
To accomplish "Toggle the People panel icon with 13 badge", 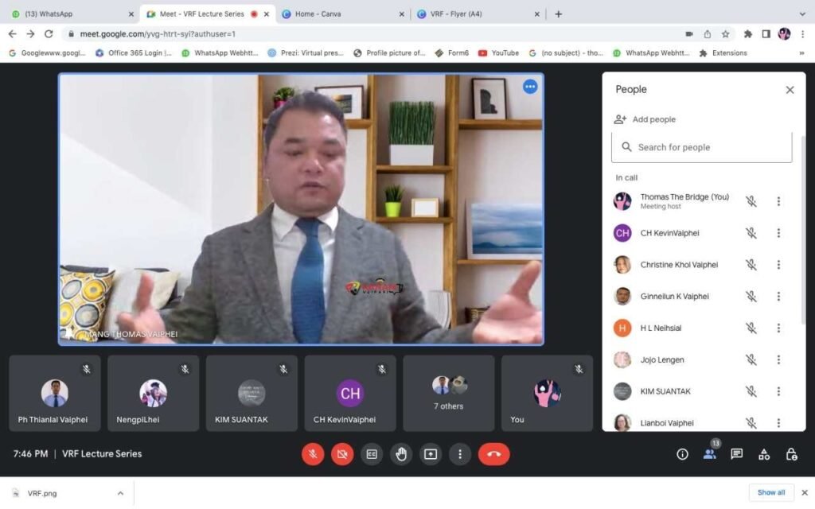I will [709, 454].
